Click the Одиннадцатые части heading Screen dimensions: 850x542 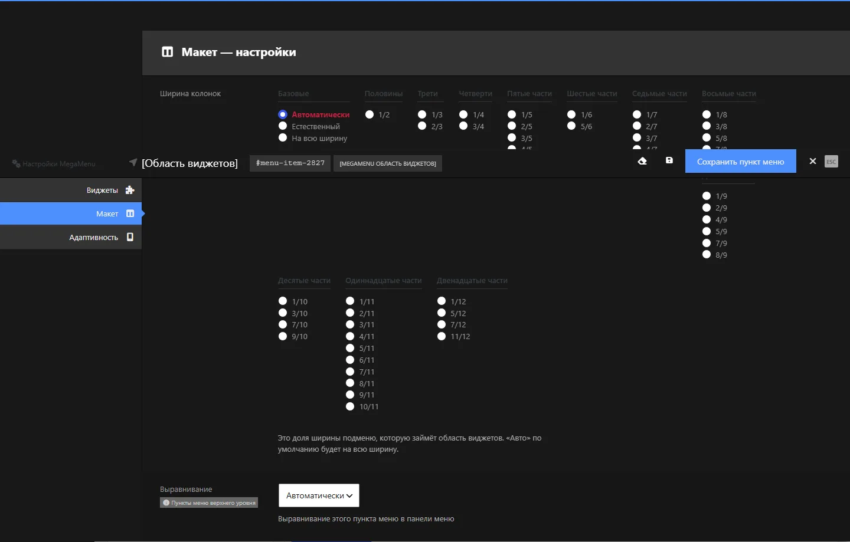coord(384,281)
